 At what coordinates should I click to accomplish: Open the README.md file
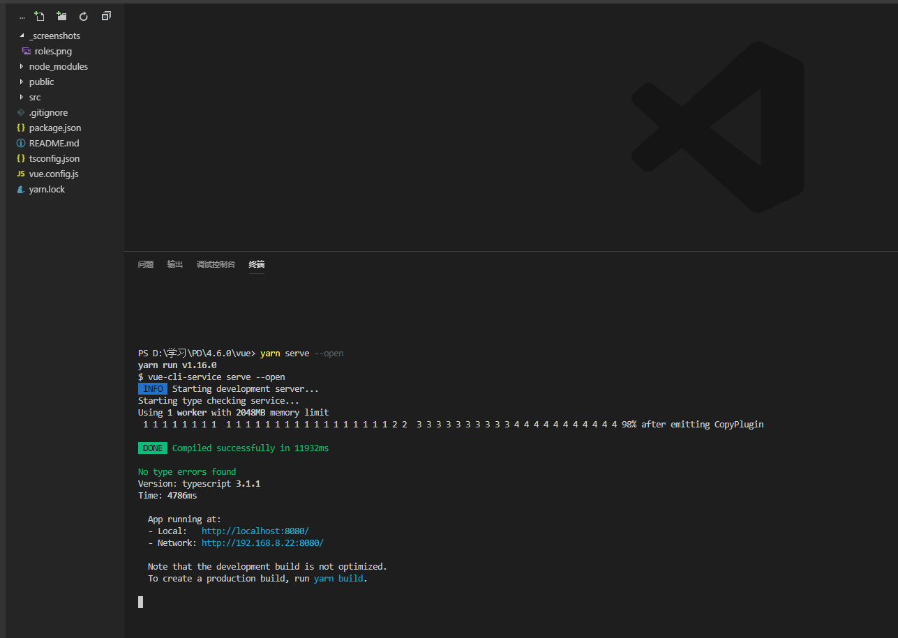pos(54,143)
